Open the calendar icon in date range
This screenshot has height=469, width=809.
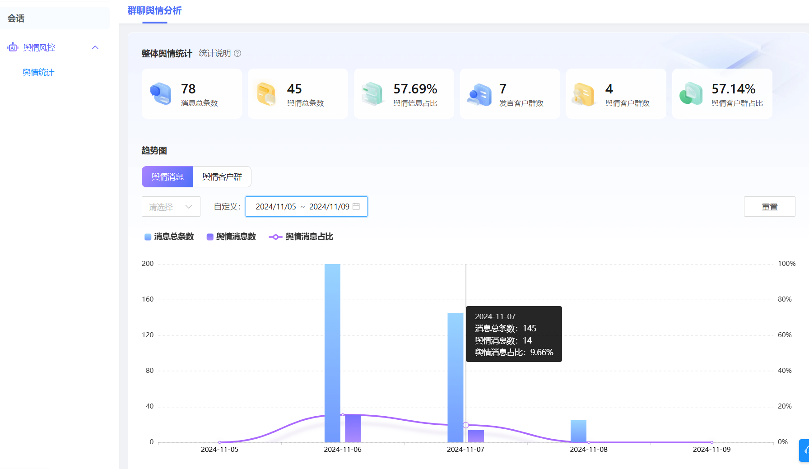point(356,206)
